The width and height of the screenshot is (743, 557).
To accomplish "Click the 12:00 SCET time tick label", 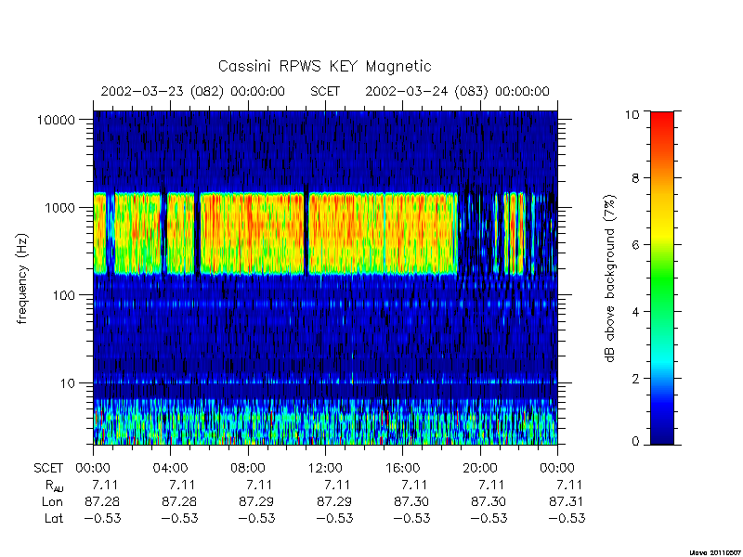I will pyautogui.click(x=325, y=468).
